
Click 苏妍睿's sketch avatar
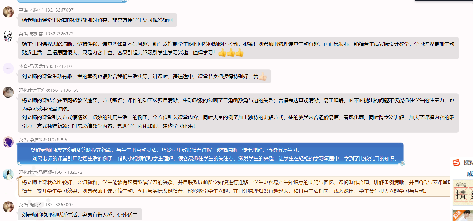pyautogui.click(x=8, y=36)
